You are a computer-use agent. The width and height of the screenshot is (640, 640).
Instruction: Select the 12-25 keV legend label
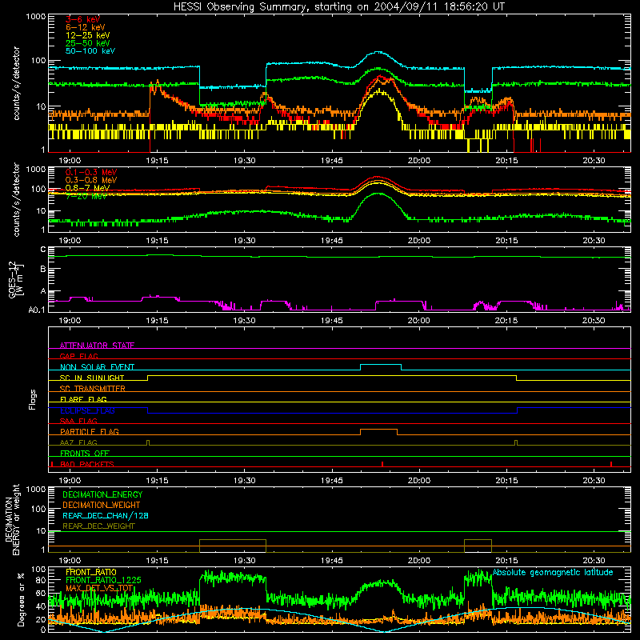tap(87, 35)
